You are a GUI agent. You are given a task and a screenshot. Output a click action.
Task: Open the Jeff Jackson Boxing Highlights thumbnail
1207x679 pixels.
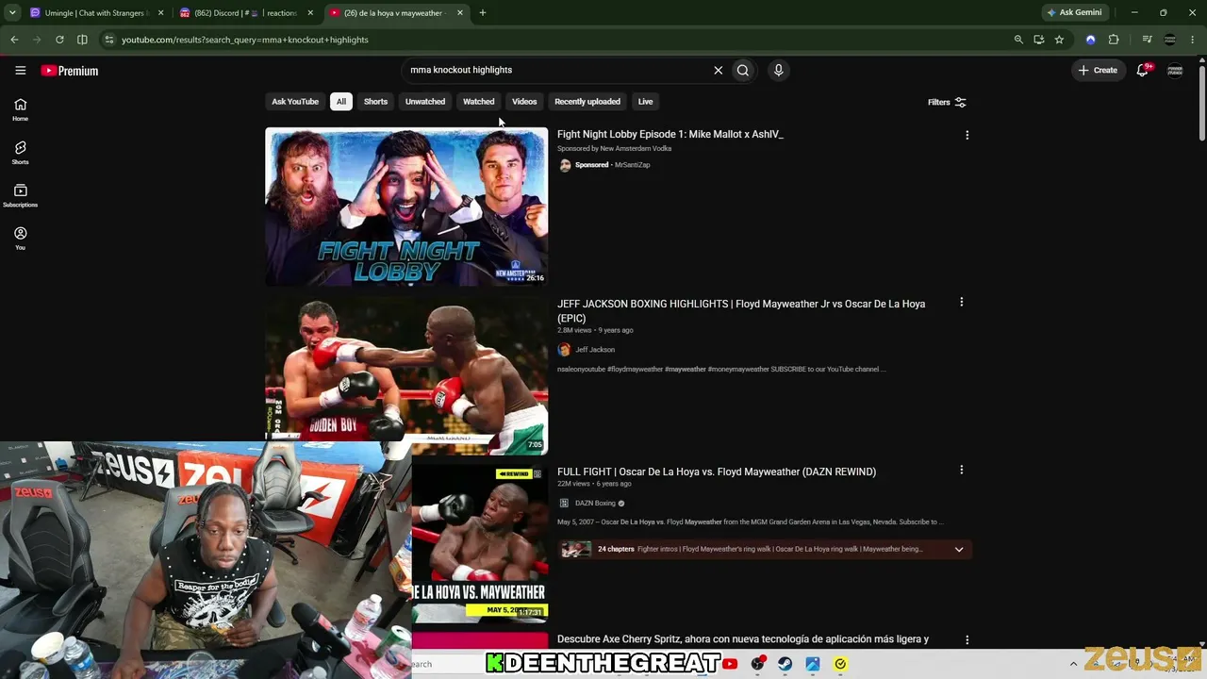coord(406,374)
